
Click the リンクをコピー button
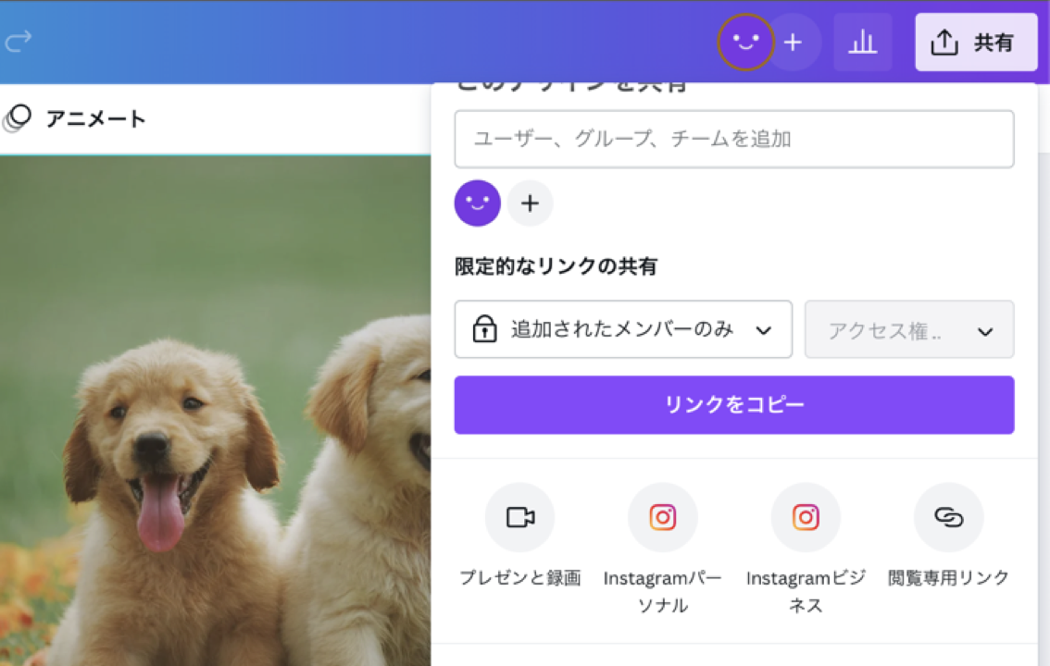pos(734,404)
